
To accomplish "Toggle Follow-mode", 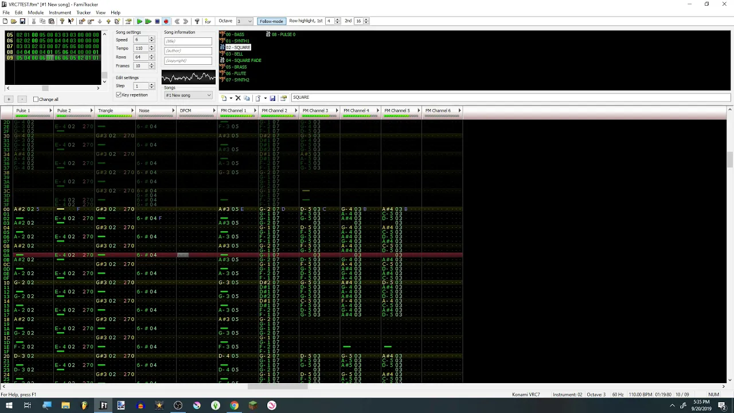I will [271, 21].
